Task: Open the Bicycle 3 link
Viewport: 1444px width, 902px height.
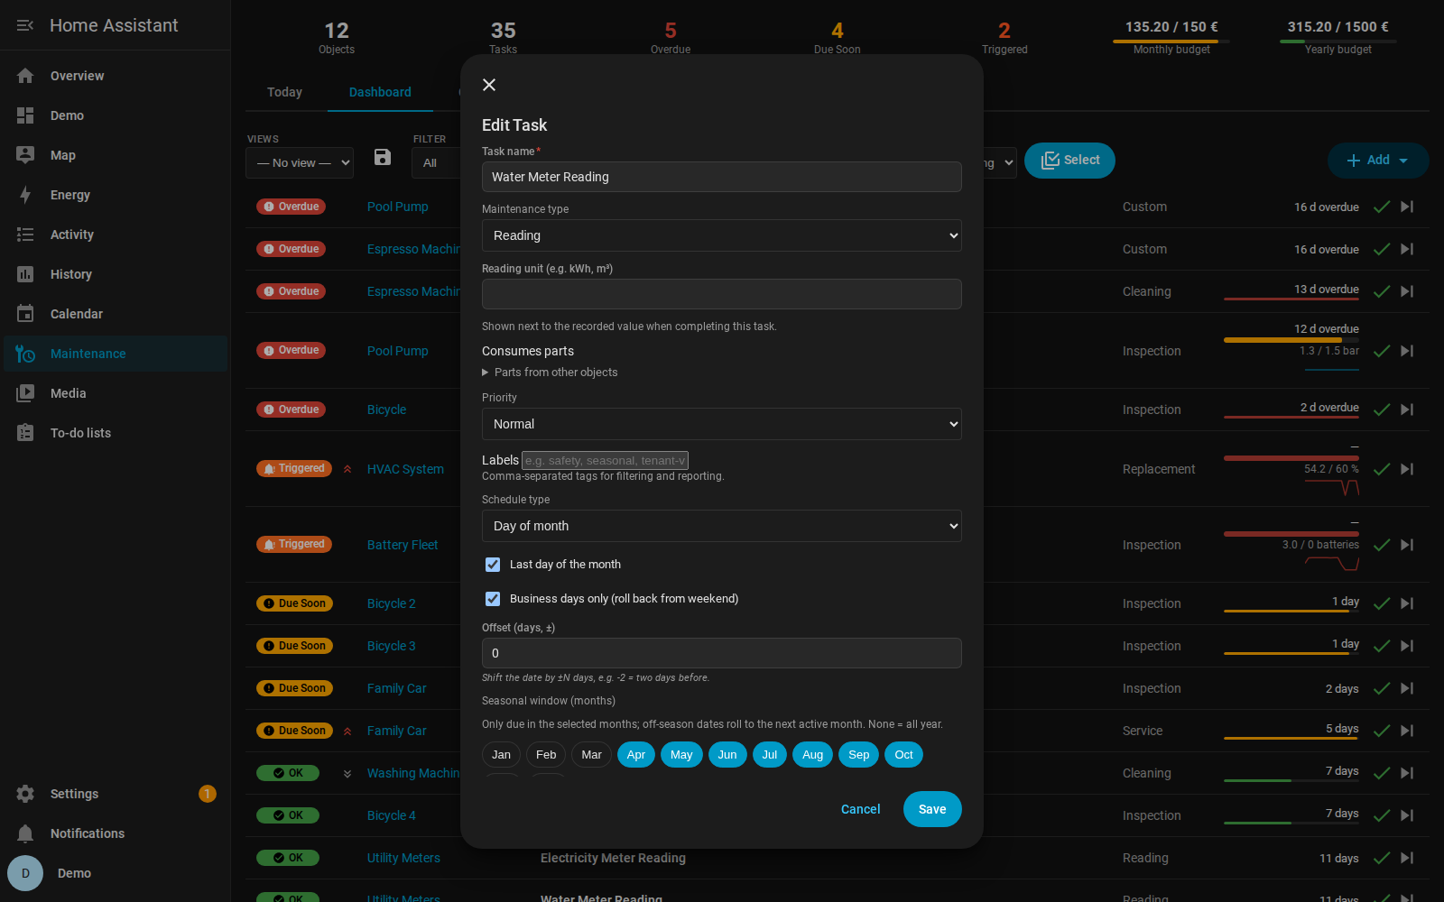Action: pyautogui.click(x=392, y=646)
